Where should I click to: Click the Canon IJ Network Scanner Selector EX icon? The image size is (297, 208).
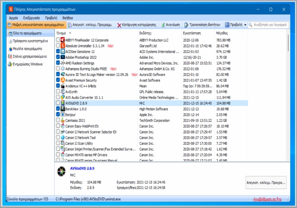click(x=63, y=132)
